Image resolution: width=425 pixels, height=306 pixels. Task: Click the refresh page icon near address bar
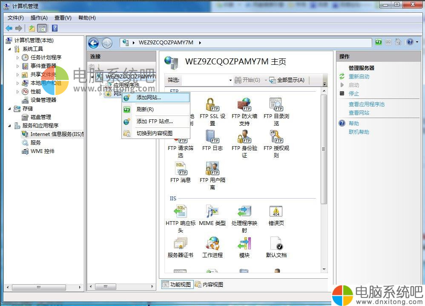(x=379, y=42)
